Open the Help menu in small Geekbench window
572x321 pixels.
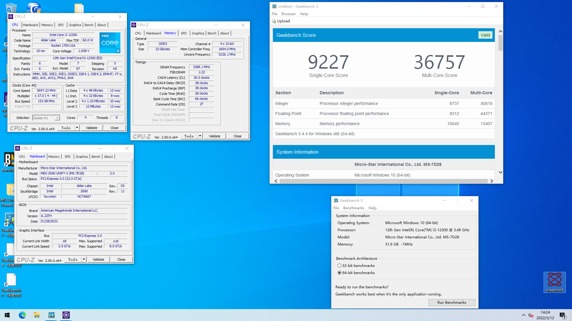coord(372,208)
